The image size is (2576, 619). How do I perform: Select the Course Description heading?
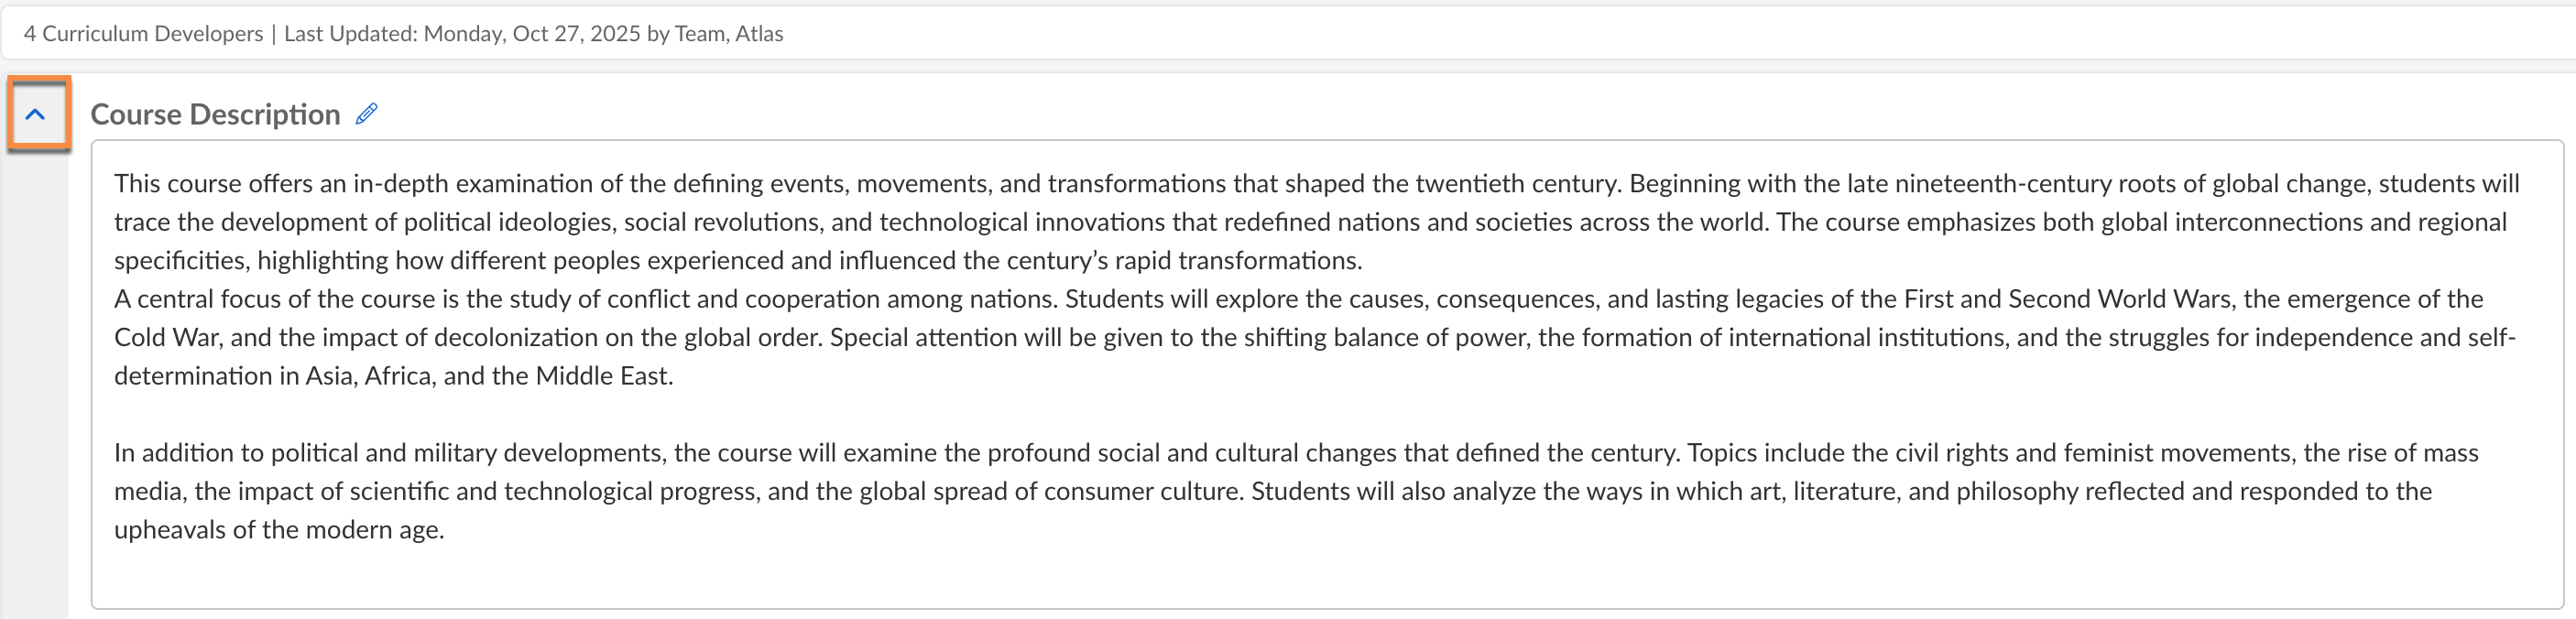click(x=215, y=115)
